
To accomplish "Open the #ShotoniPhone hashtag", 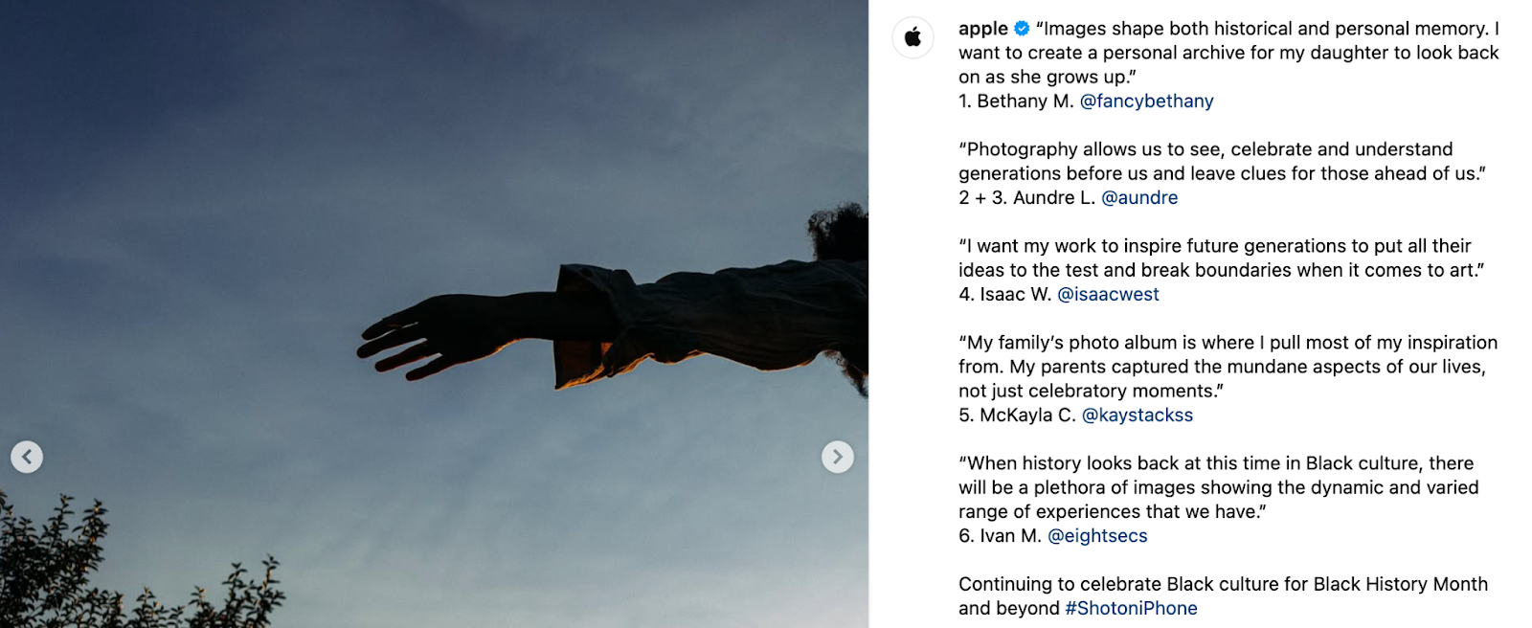I will tap(1131, 608).
